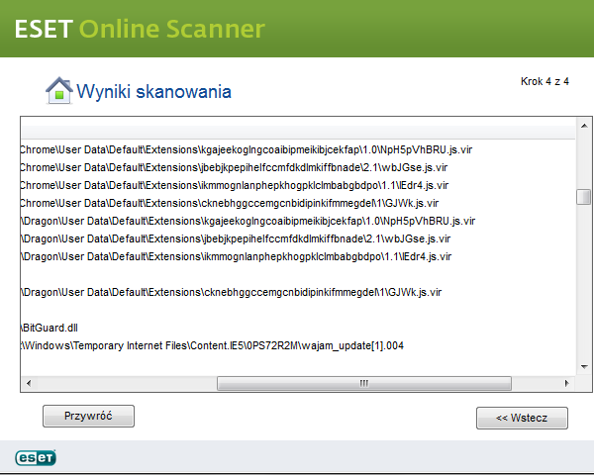Click the Krok 4 z 4 step label
The height and width of the screenshot is (475, 594).
[x=544, y=81]
